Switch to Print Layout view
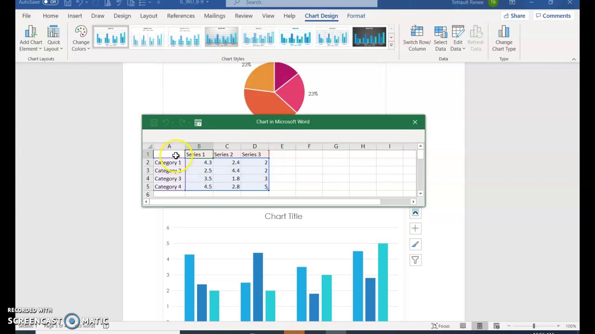 480,326
